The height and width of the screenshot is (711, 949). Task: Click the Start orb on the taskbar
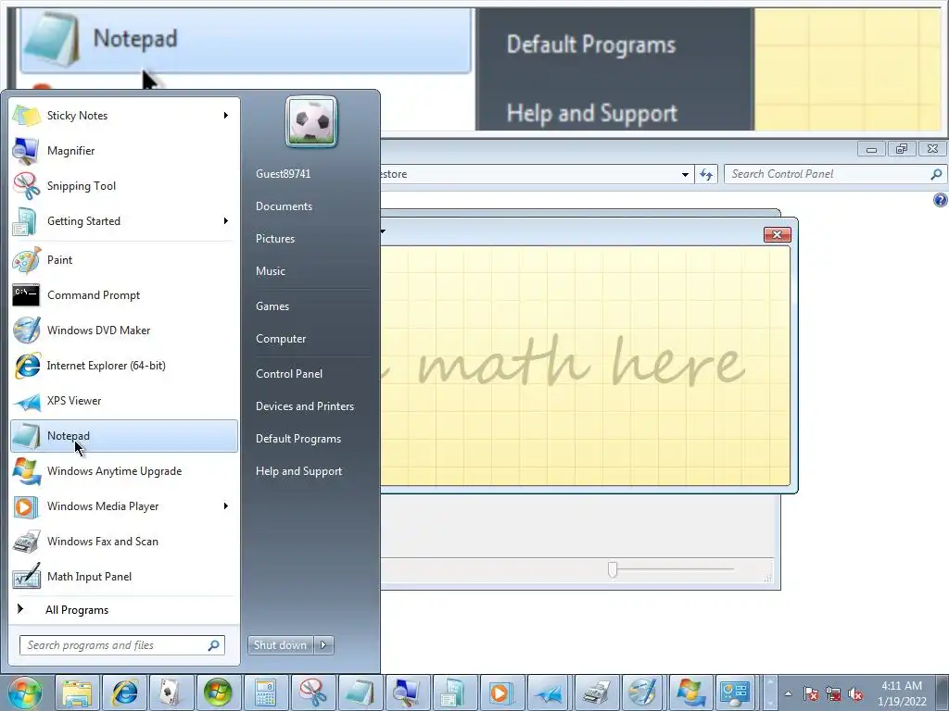click(25, 692)
